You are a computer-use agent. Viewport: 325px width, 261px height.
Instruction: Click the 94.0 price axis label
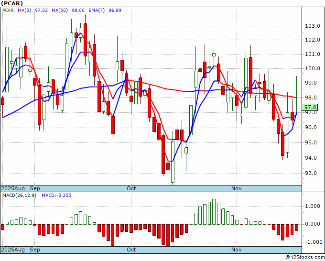311,158
